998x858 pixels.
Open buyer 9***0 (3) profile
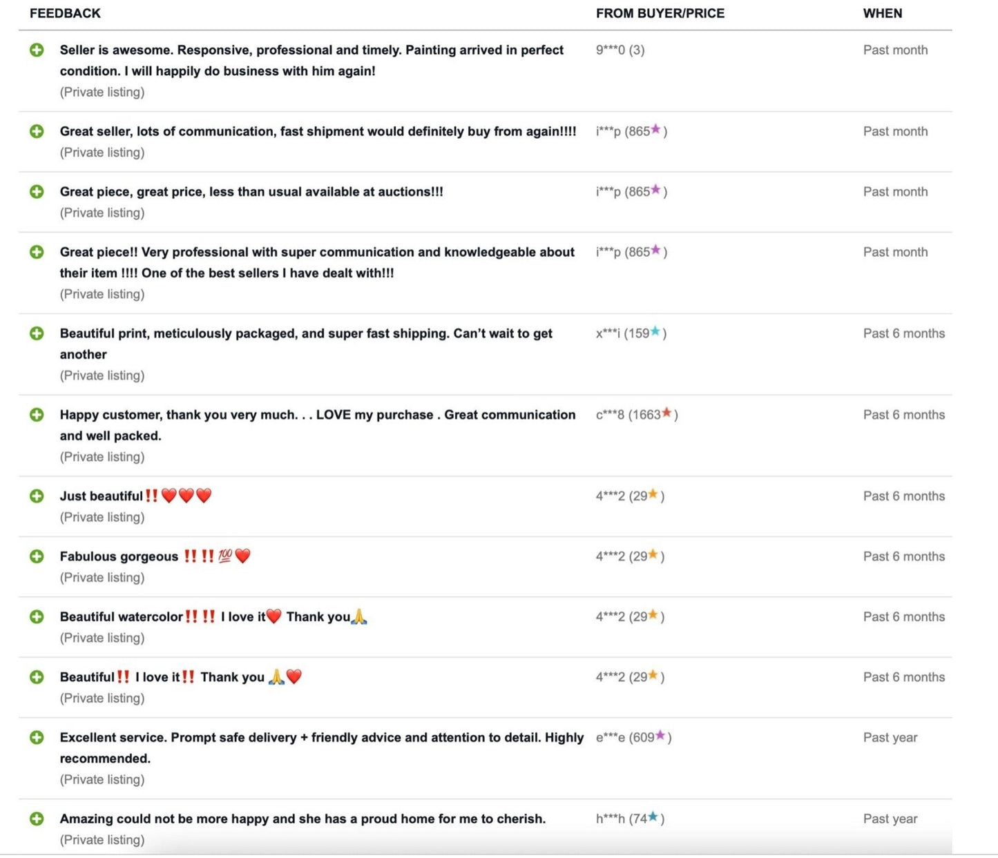click(x=620, y=50)
